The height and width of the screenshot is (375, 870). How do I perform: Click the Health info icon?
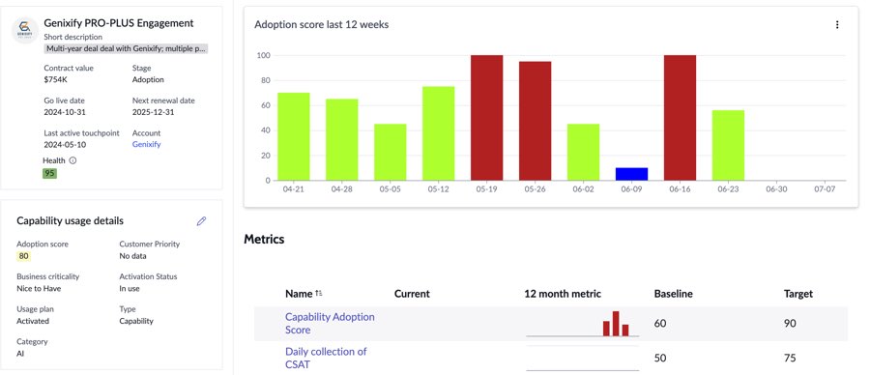pyautogui.click(x=72, y=160)
